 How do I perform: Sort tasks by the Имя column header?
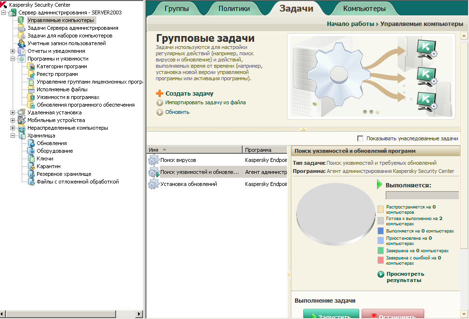point(194,150)
